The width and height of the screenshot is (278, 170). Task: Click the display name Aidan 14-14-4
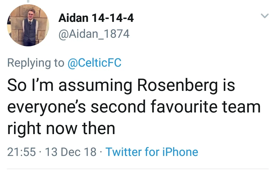point(96,18)
